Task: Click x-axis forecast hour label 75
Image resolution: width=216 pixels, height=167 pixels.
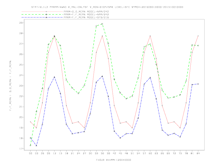Action: (x=180, y=153)
